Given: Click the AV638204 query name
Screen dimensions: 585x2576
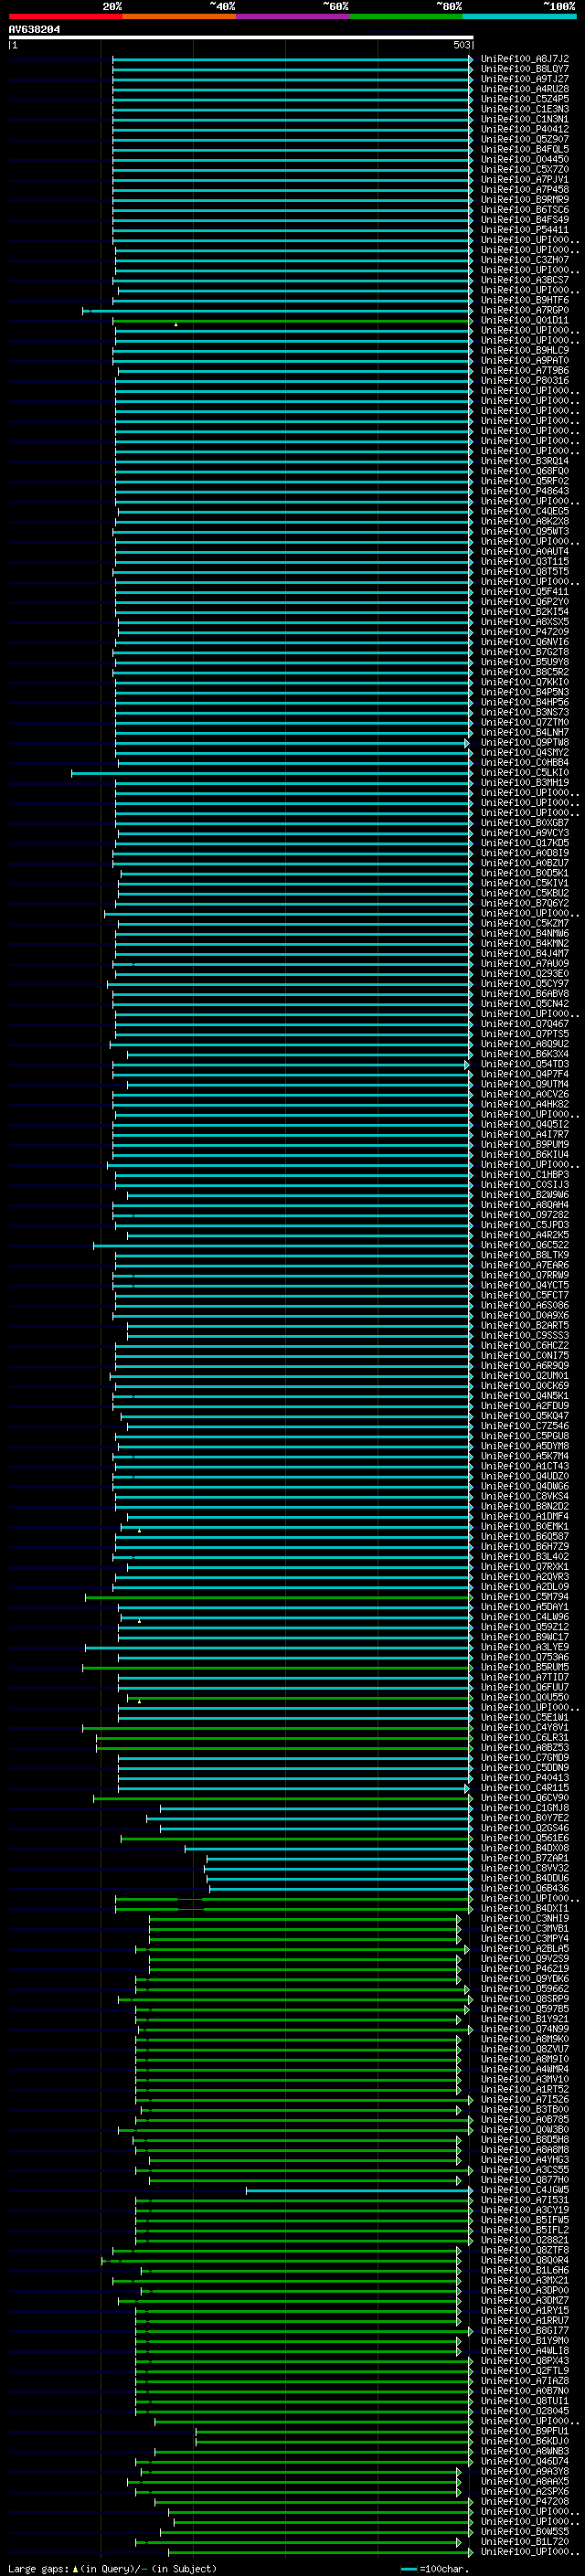Looking at the screenshot, I should coord(34,29).
